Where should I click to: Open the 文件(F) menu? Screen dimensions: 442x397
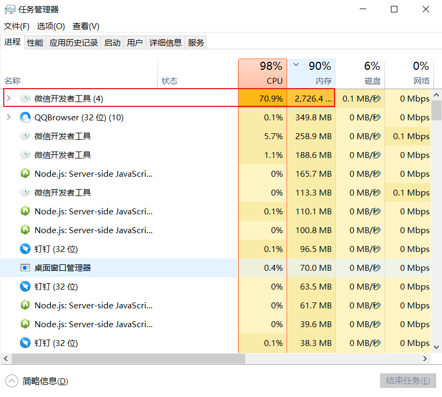pyautogui.click(x=16, y=26)
